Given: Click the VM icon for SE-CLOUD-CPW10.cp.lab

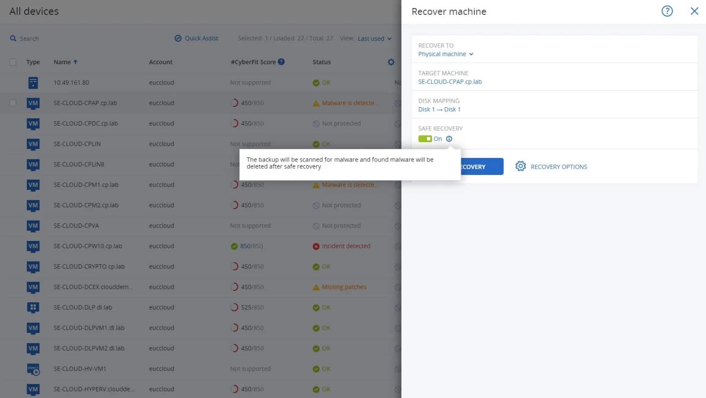Looking at the screenshot, I should click(33, 246).
